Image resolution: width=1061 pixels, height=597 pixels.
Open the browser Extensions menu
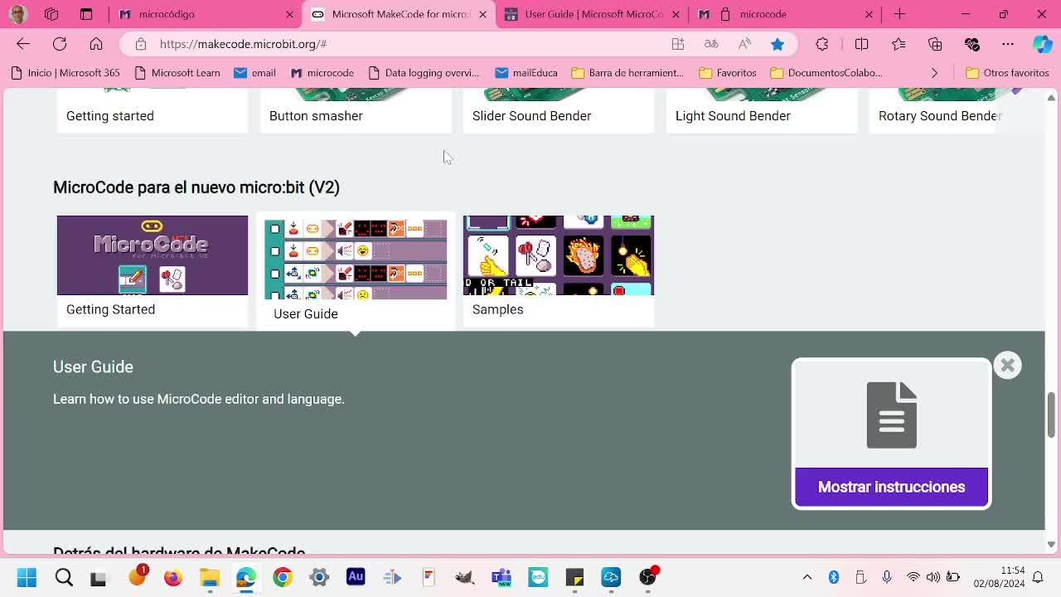click(x=822, y=44)
